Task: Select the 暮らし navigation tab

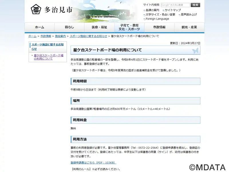Action: [69, 27]
